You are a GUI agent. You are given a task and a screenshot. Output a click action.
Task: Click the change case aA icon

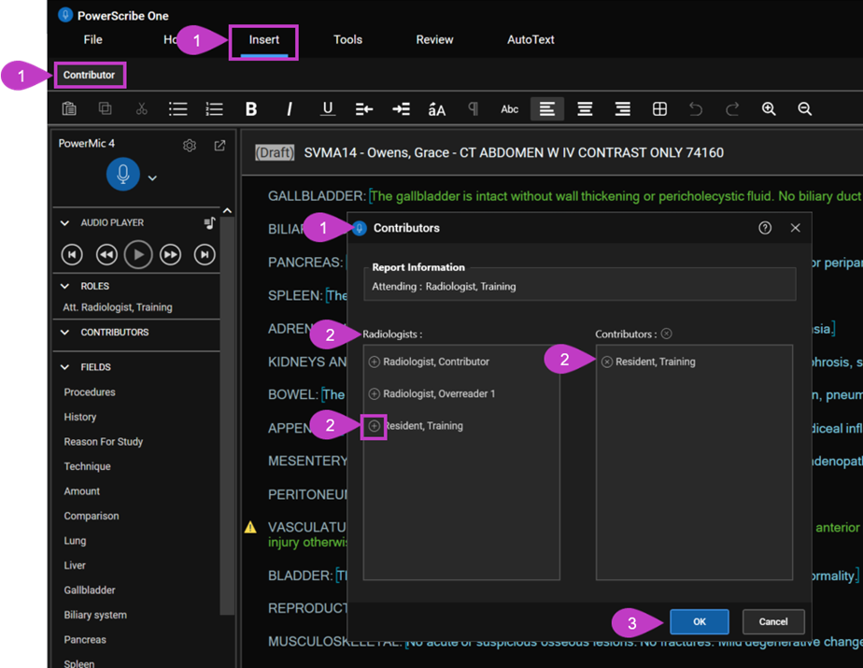(437, 109)
